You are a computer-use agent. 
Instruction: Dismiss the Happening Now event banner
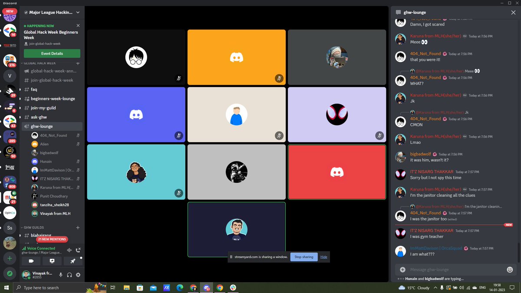point(78,26)
